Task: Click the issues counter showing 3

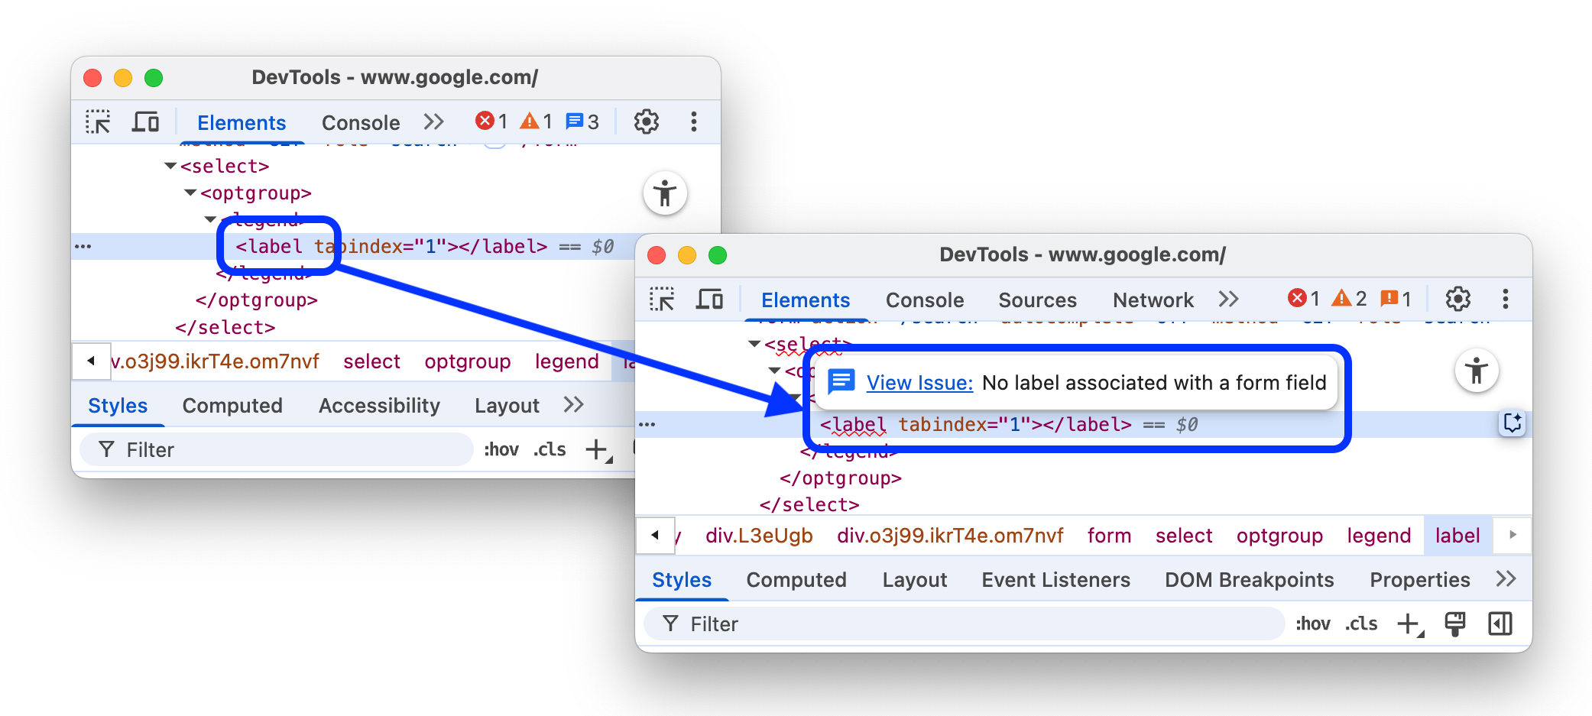Action: pos(583,121)
